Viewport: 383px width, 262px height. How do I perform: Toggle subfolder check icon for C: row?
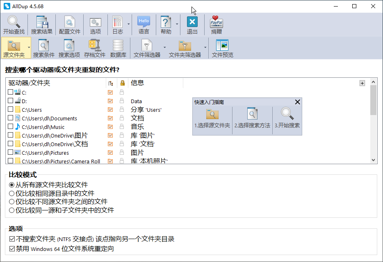[x=110, y=92]
